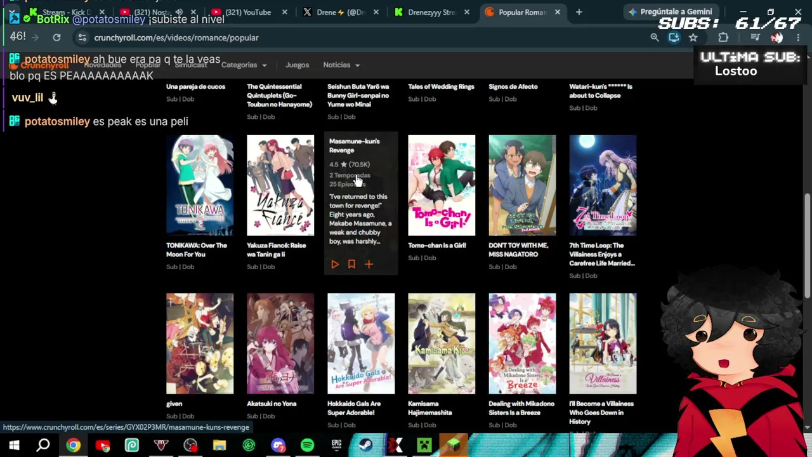Play Masamune-kun's Revenge from the hover card
This screenshot has width=812, height=457.
tap(335, 264)
